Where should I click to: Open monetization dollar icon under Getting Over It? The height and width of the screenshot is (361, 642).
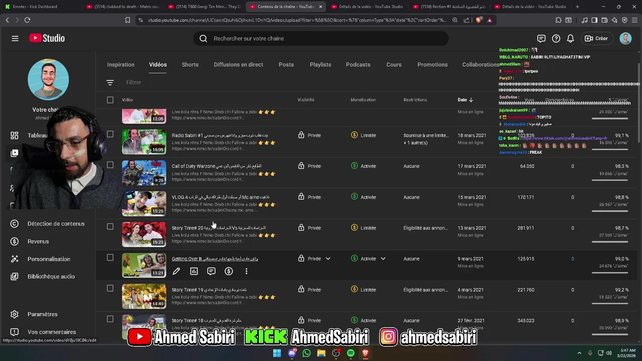229,271
